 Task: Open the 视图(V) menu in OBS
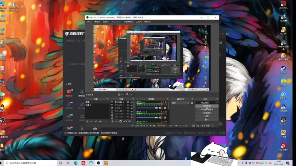coord(106,22)
